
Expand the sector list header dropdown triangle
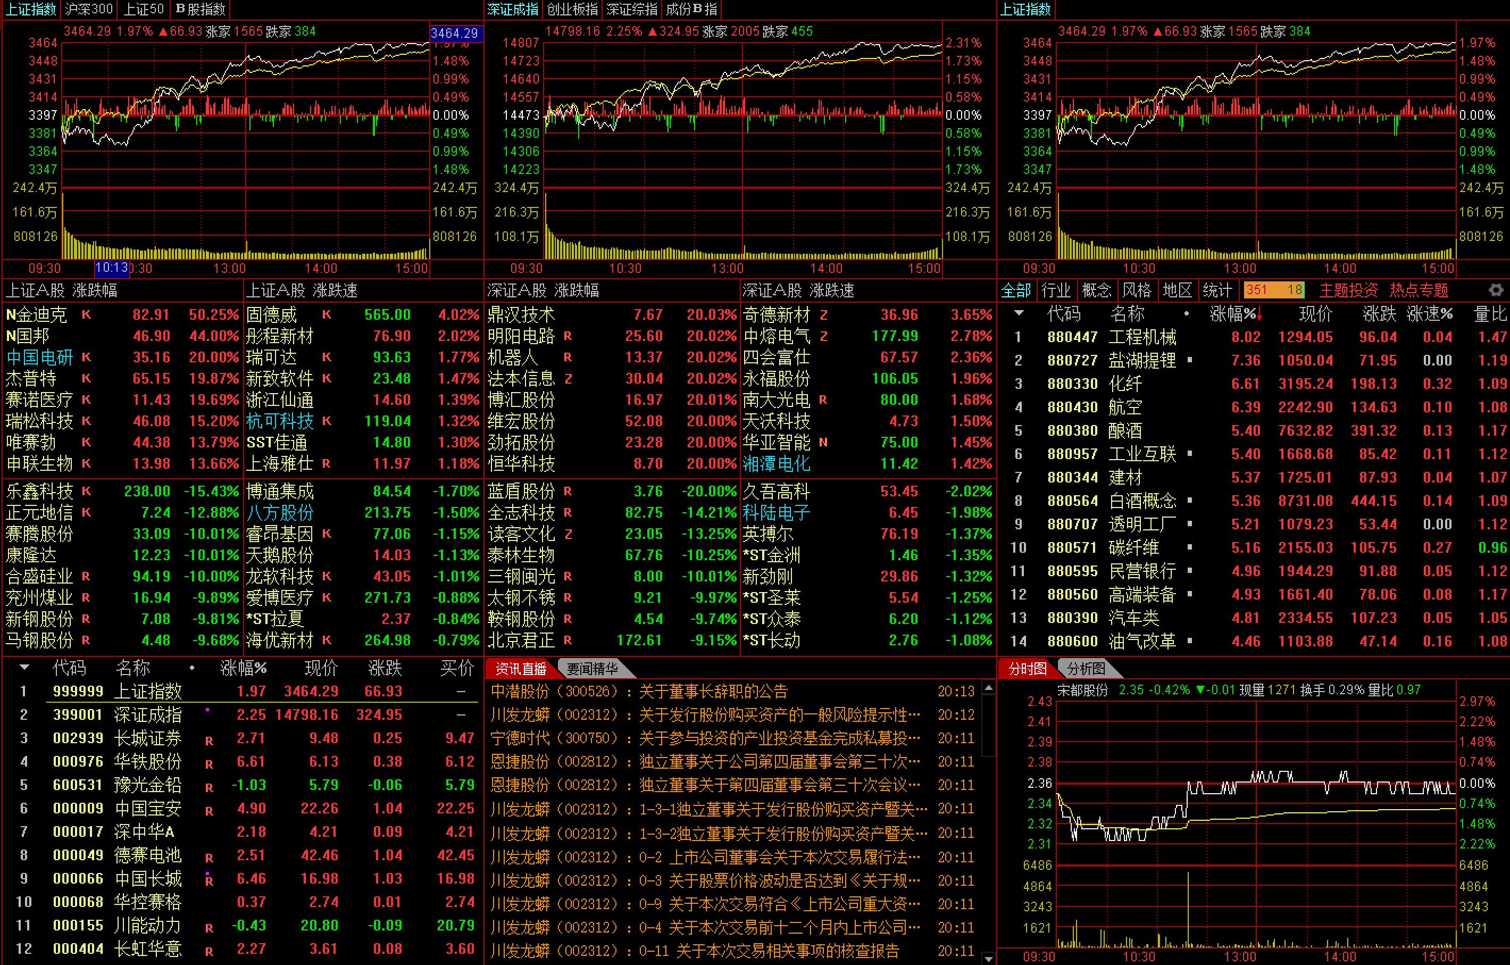tap(1019, 313)
